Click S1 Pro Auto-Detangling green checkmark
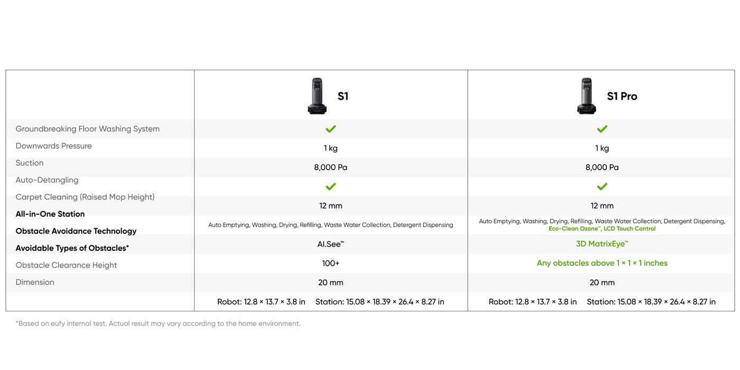 click(x=602, y=187)
